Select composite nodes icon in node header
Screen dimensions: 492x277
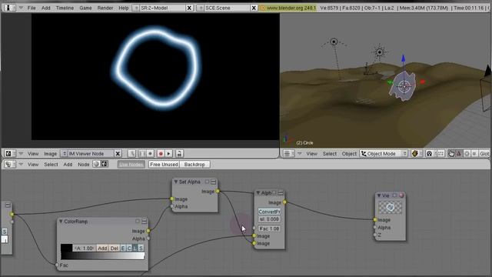[104, 164]
